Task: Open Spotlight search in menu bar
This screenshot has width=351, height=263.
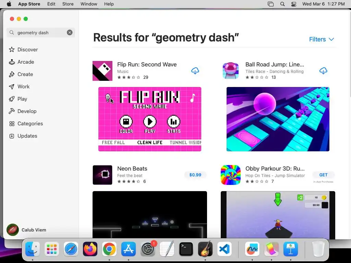Action: tap(282, 4)
